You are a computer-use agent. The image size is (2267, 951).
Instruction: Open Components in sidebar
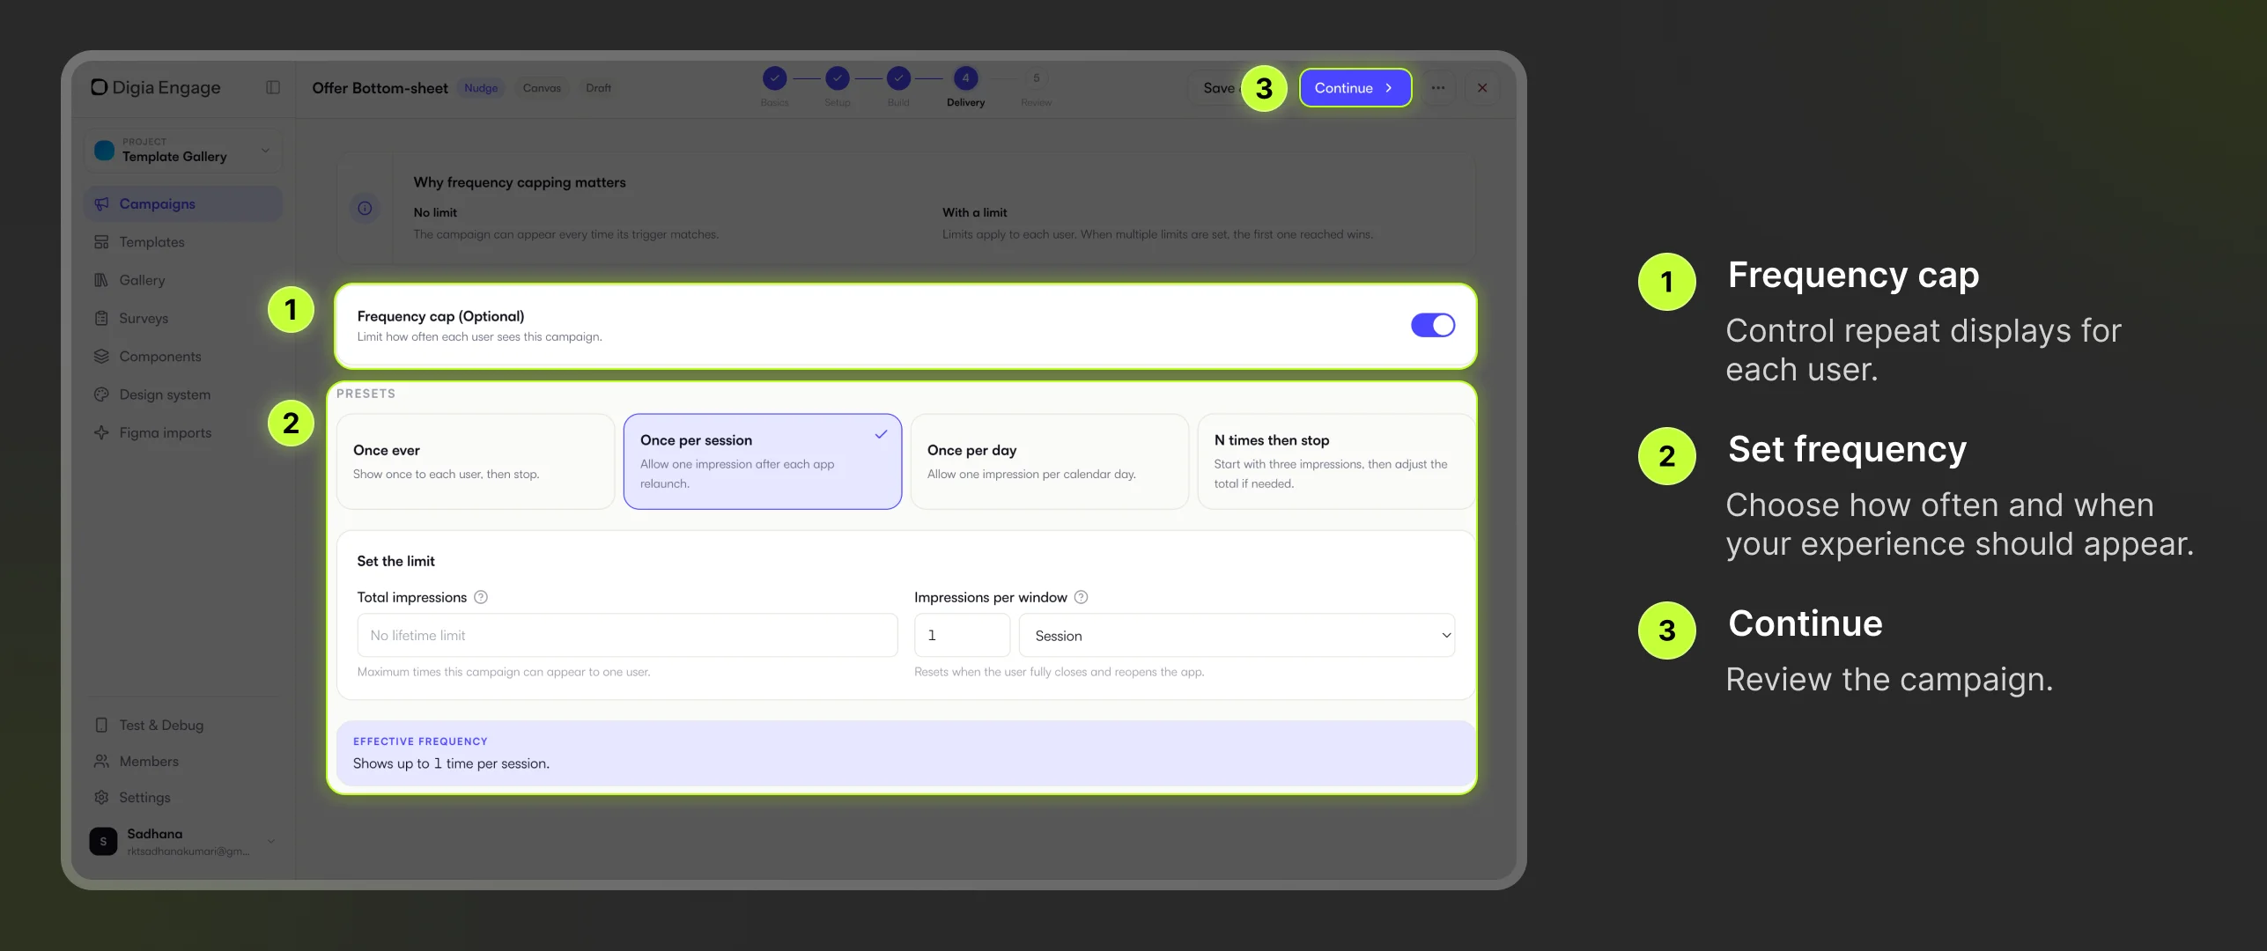[183, 357]
